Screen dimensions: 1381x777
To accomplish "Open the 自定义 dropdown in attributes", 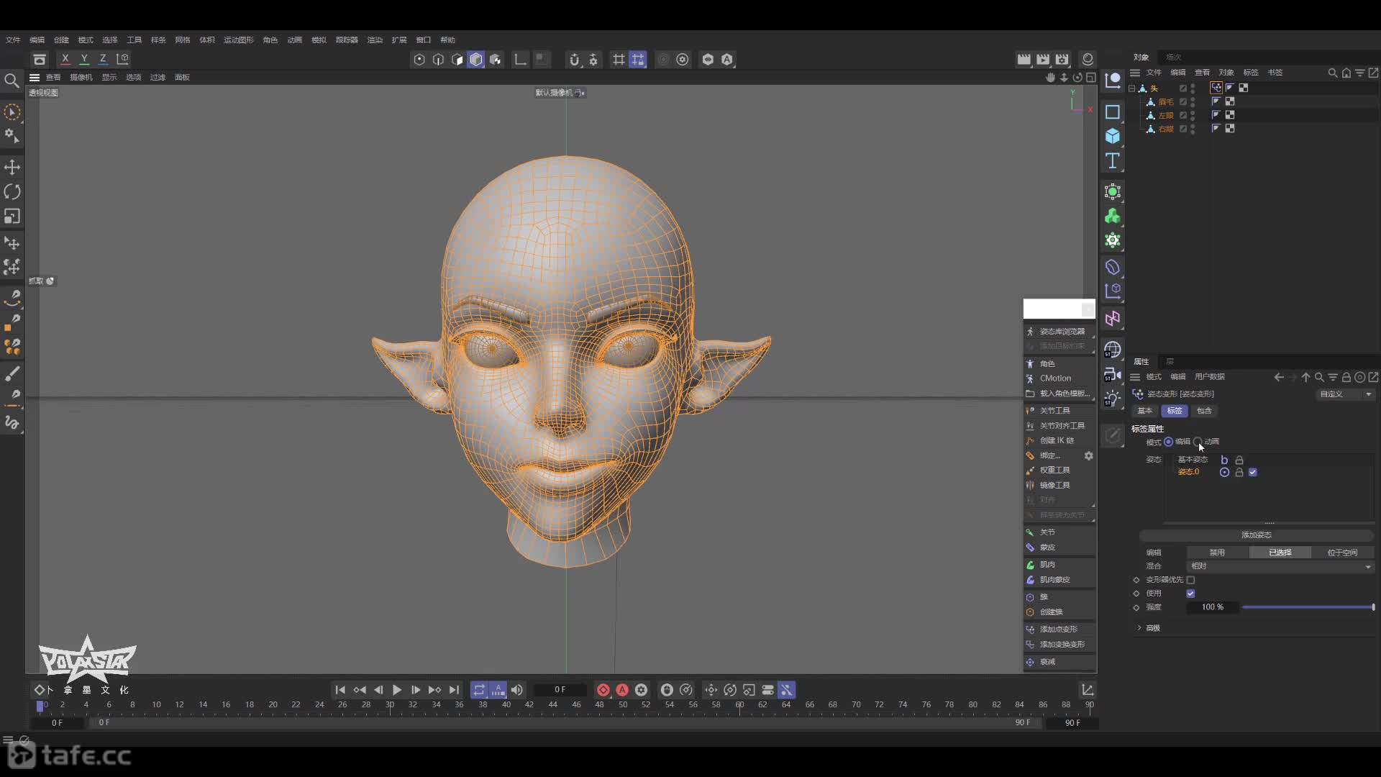I will (x=1345, y=394).
